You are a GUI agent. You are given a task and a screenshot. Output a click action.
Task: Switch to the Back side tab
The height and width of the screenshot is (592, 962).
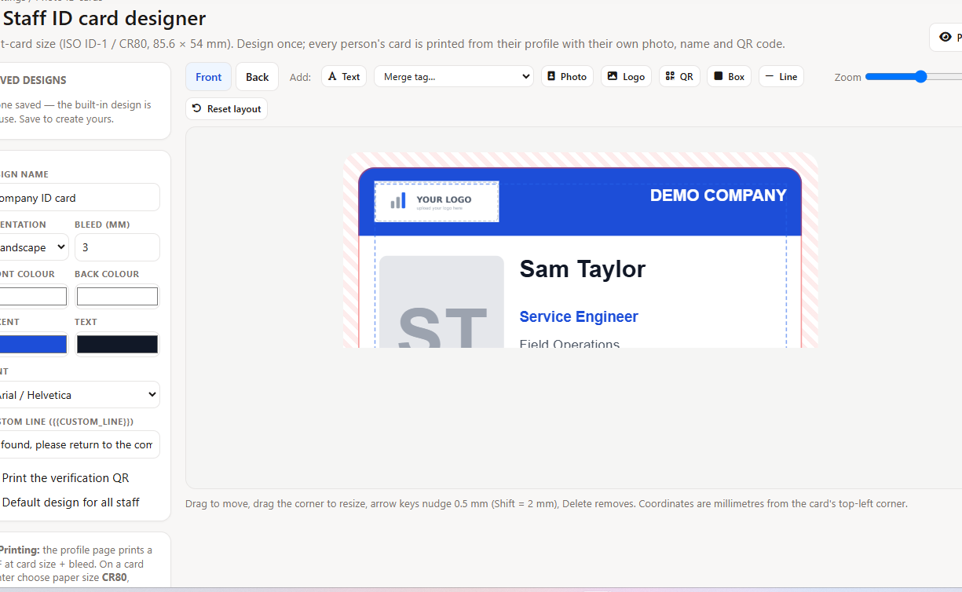(x=257, y=77)
